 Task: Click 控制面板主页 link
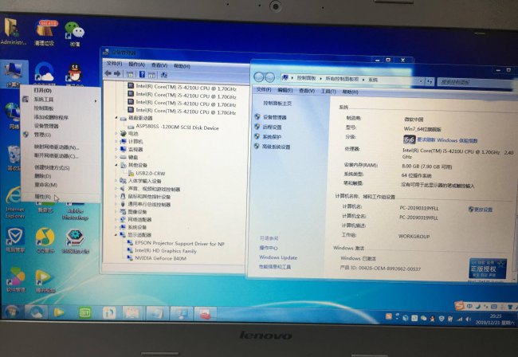(277, 104)
